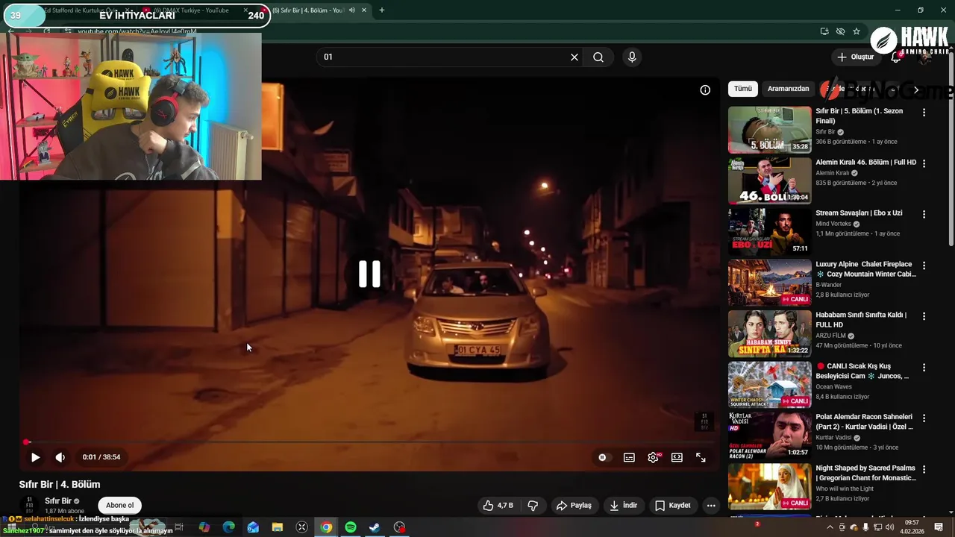Open more actions ellipsis below video

711,506
